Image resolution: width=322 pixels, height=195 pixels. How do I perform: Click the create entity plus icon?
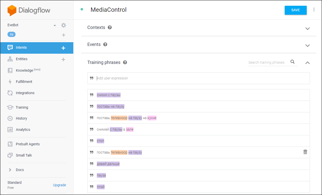pos(63,59)
